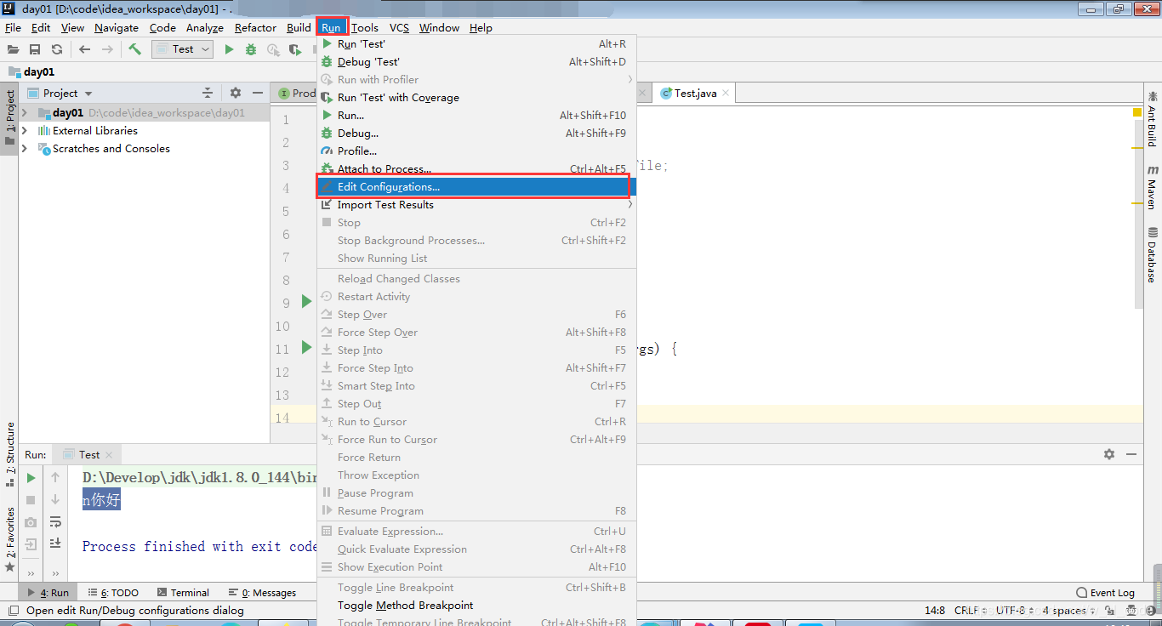Click the Run with Coverage toolbar icon
The image size is (1162, 626).
[x=295, y=49]
